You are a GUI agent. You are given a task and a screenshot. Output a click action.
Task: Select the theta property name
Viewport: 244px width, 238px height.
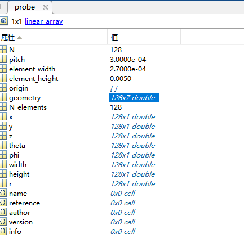pos(17,146)
